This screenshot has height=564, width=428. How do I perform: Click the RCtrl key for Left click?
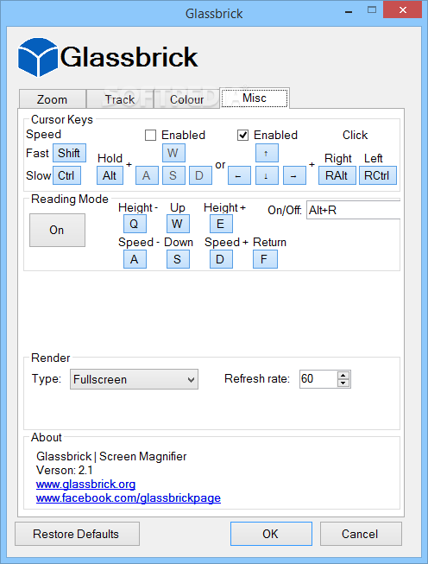tap(377, 175)
